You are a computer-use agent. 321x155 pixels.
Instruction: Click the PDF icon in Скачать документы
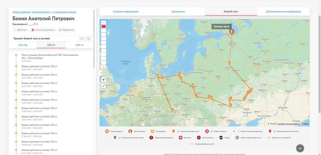(33, 30)
